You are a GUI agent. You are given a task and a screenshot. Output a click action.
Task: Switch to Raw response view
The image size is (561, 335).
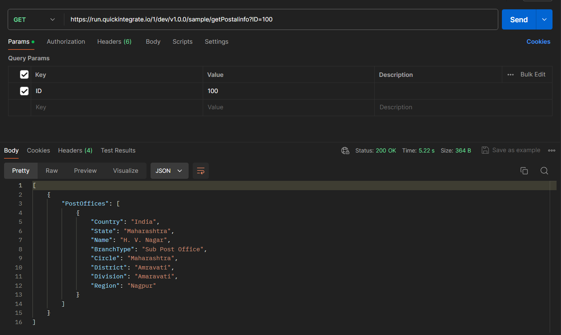(x=52, y=171)
